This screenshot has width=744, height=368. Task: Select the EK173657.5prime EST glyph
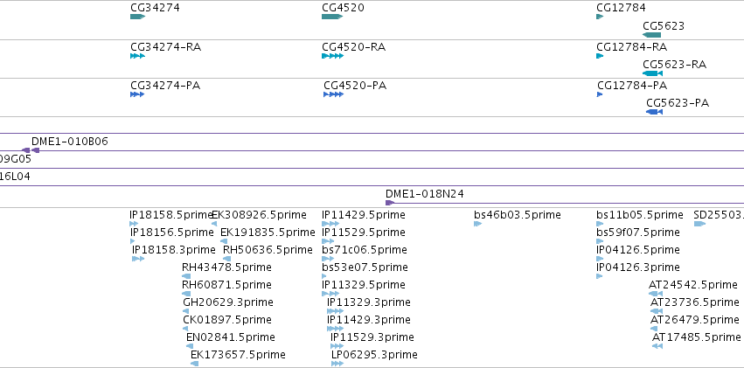coord(195,364)
